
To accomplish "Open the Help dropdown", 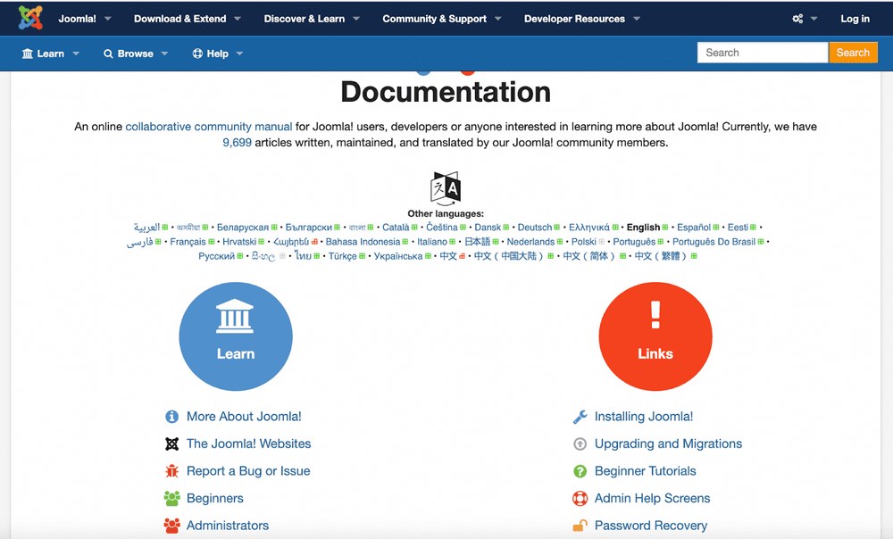I will click(218, 54).
